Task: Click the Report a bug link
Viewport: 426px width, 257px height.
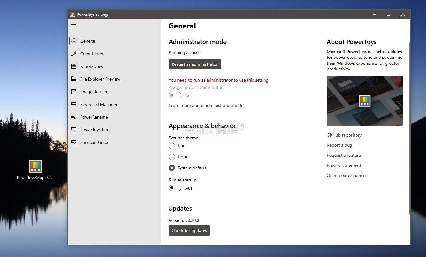Action: click(x=339, y=145)
